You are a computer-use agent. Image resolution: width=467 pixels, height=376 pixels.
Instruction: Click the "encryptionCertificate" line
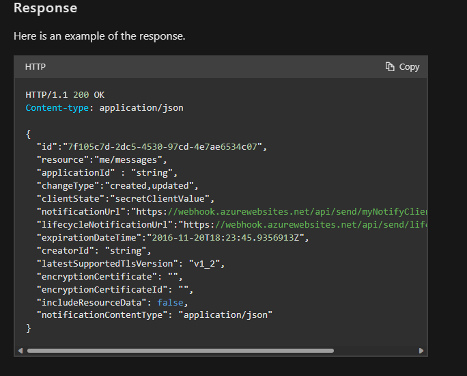point(110,276)
